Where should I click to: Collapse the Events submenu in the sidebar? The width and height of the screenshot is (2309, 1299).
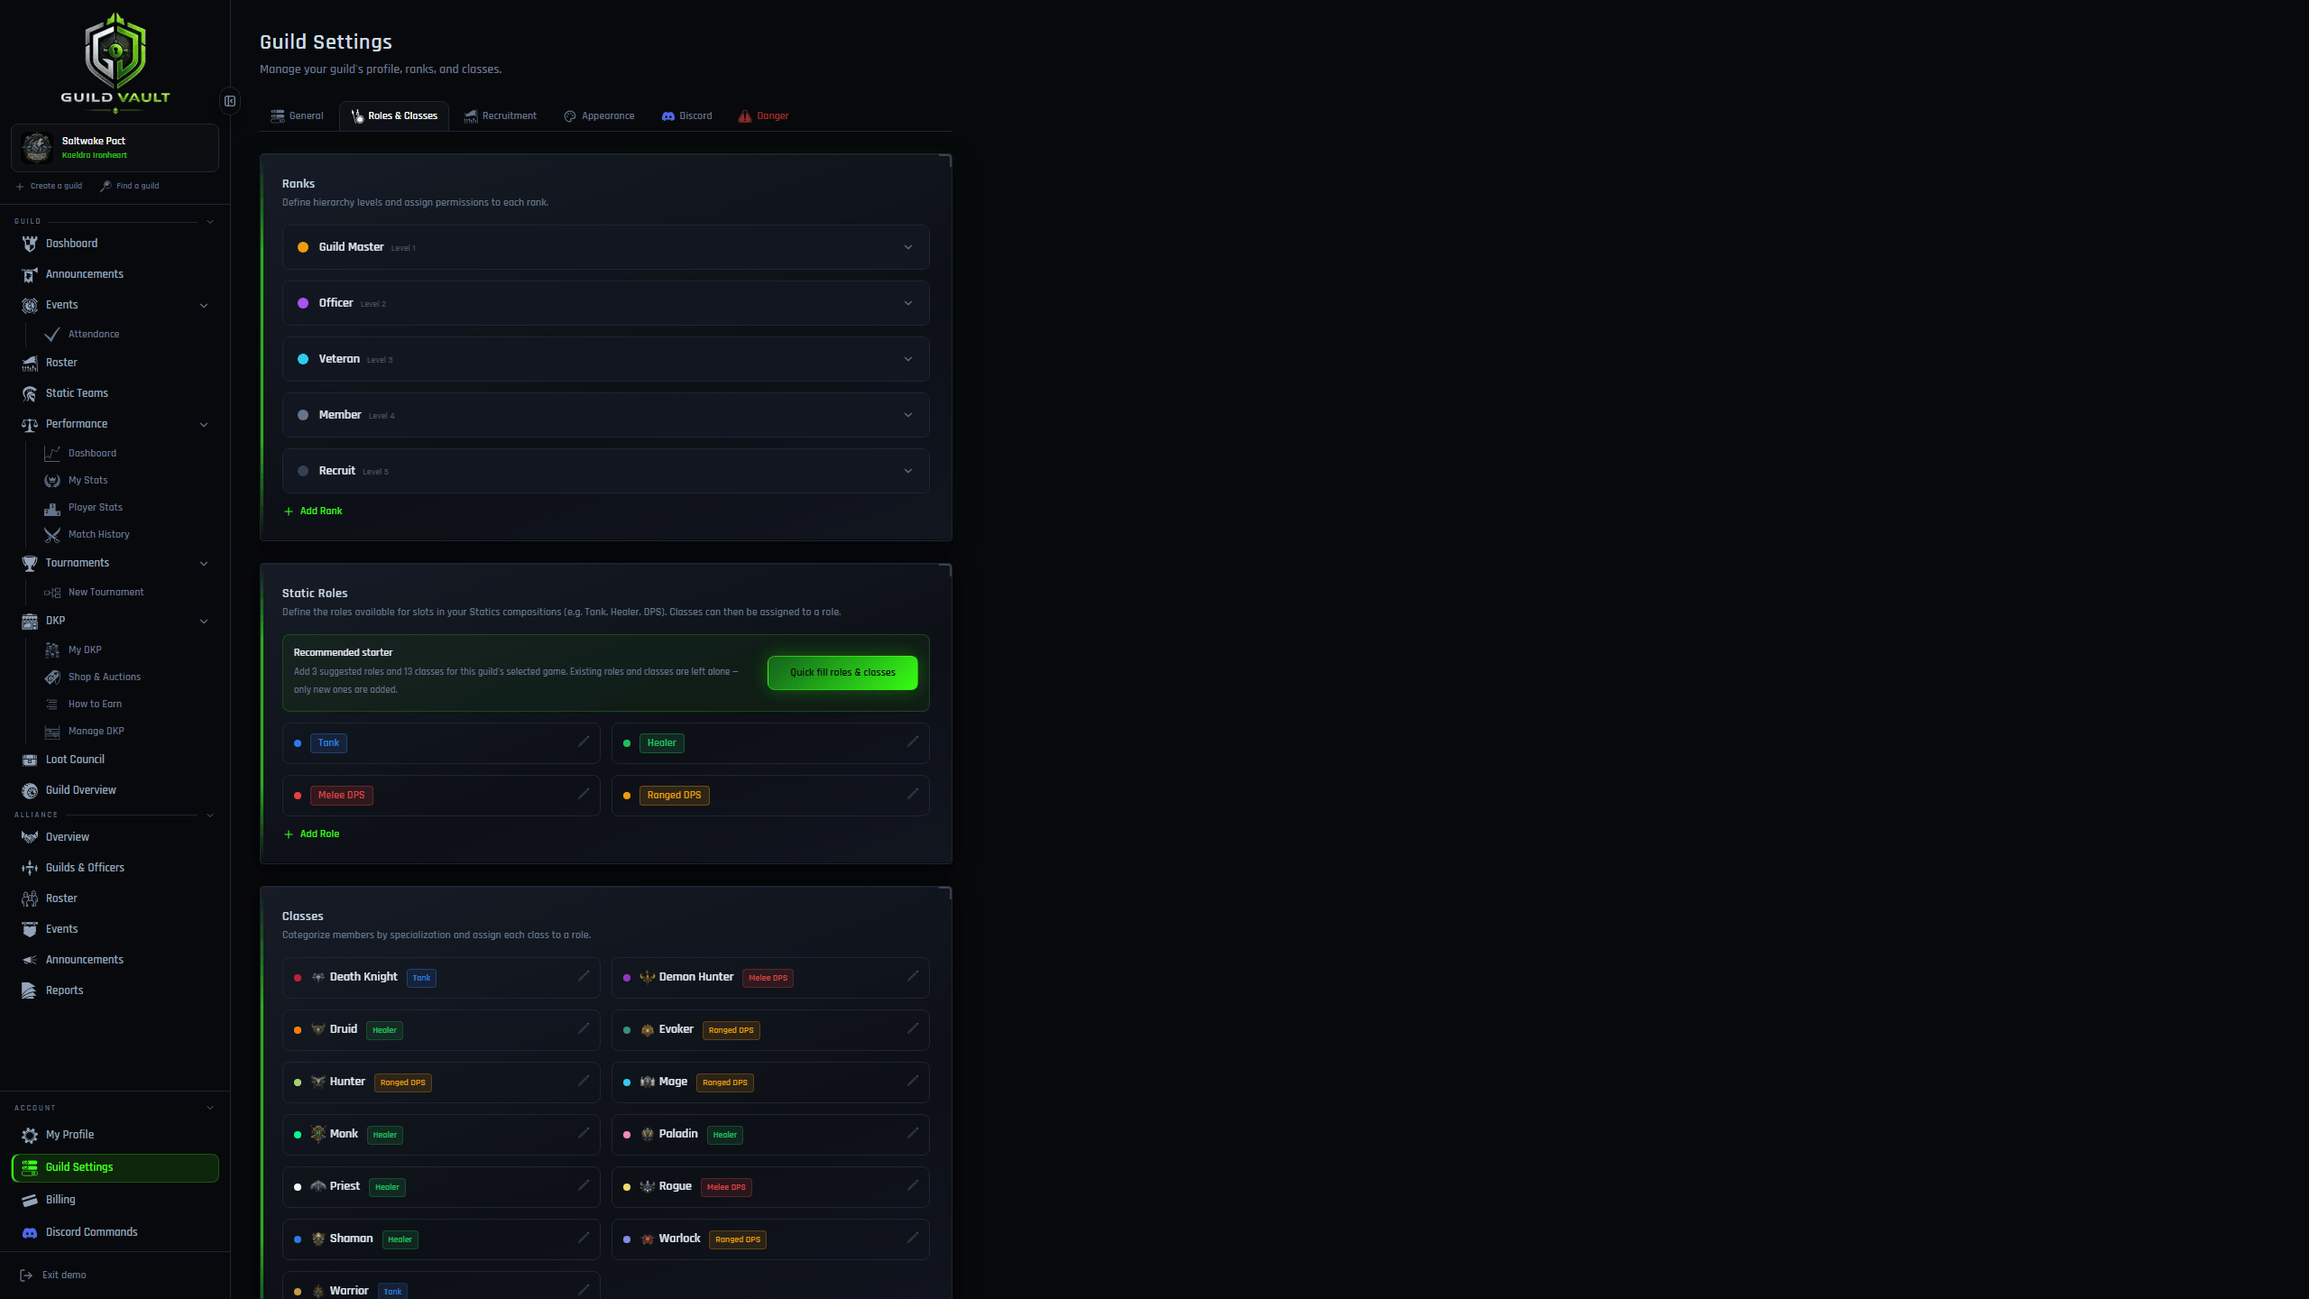coord(204,306)
